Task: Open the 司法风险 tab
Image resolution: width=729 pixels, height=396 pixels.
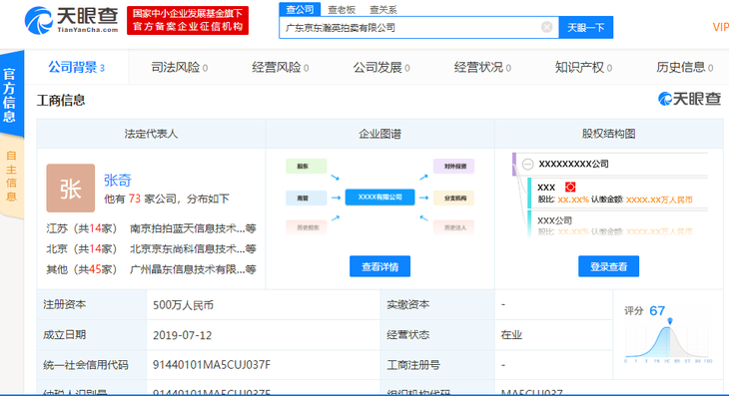Action: [x=179, y=67]
